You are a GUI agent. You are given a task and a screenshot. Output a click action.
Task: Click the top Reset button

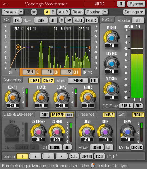click(77, 12)
